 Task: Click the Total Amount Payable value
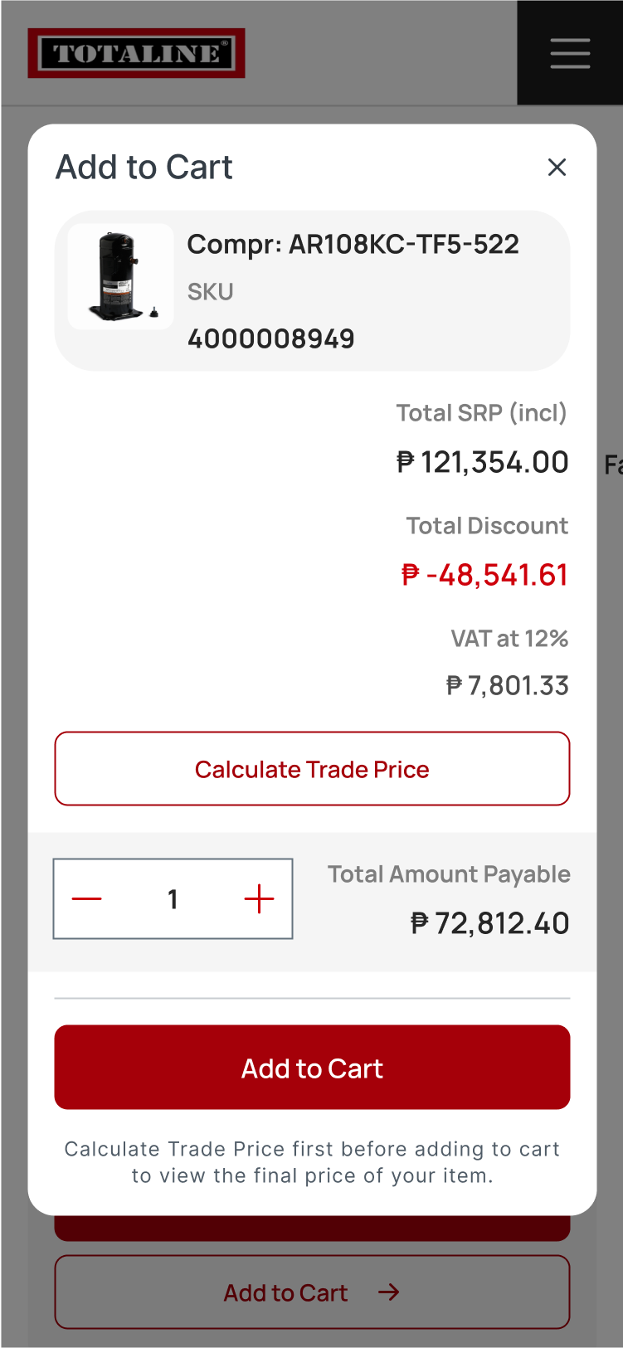[490, 923]
